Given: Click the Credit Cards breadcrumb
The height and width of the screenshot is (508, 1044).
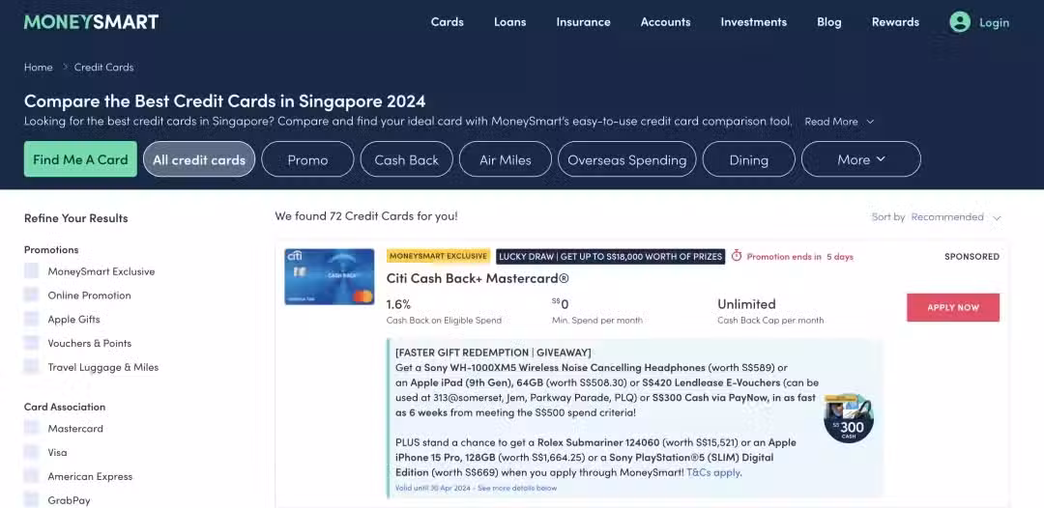Looking at the screenshot, I should [103, 68].
